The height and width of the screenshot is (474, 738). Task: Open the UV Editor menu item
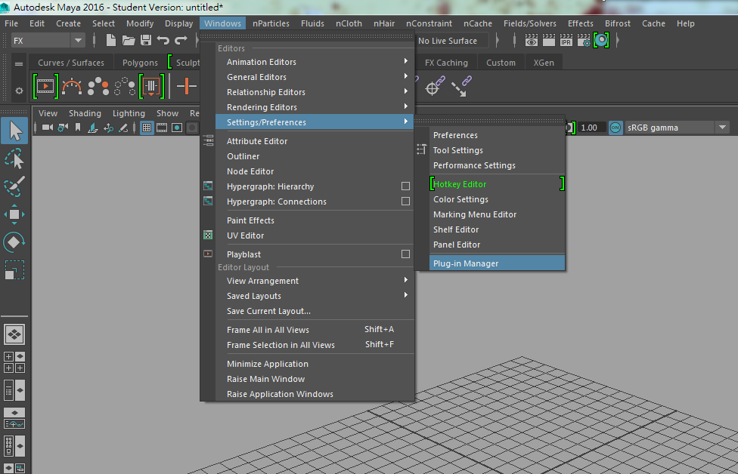(315, 235)
